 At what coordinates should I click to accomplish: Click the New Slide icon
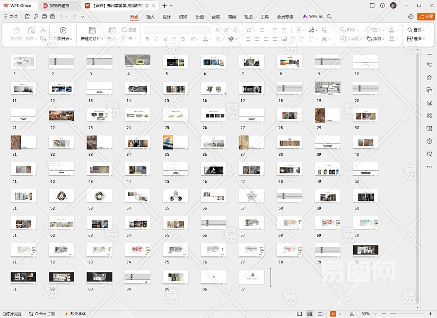(92, 30)
